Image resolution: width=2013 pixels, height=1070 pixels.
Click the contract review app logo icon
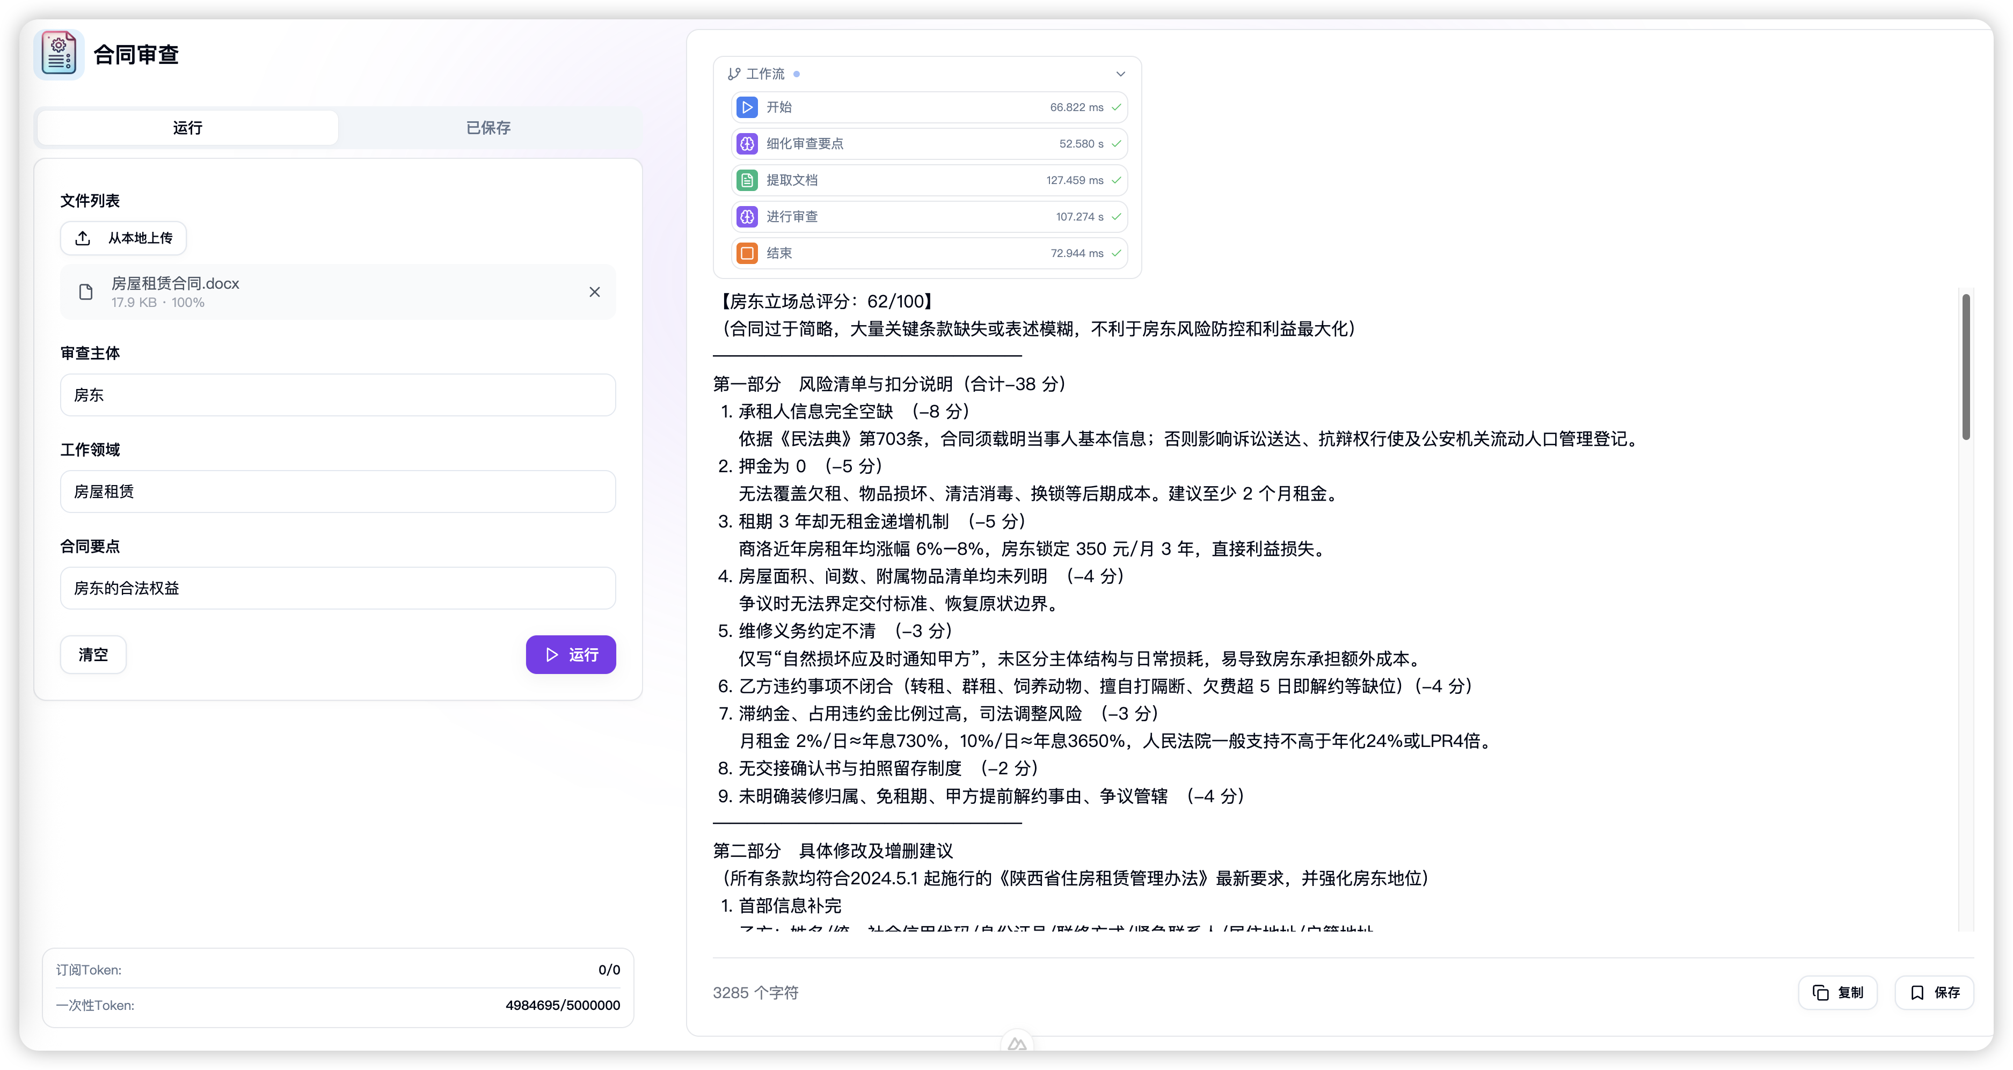pos(59,54)
